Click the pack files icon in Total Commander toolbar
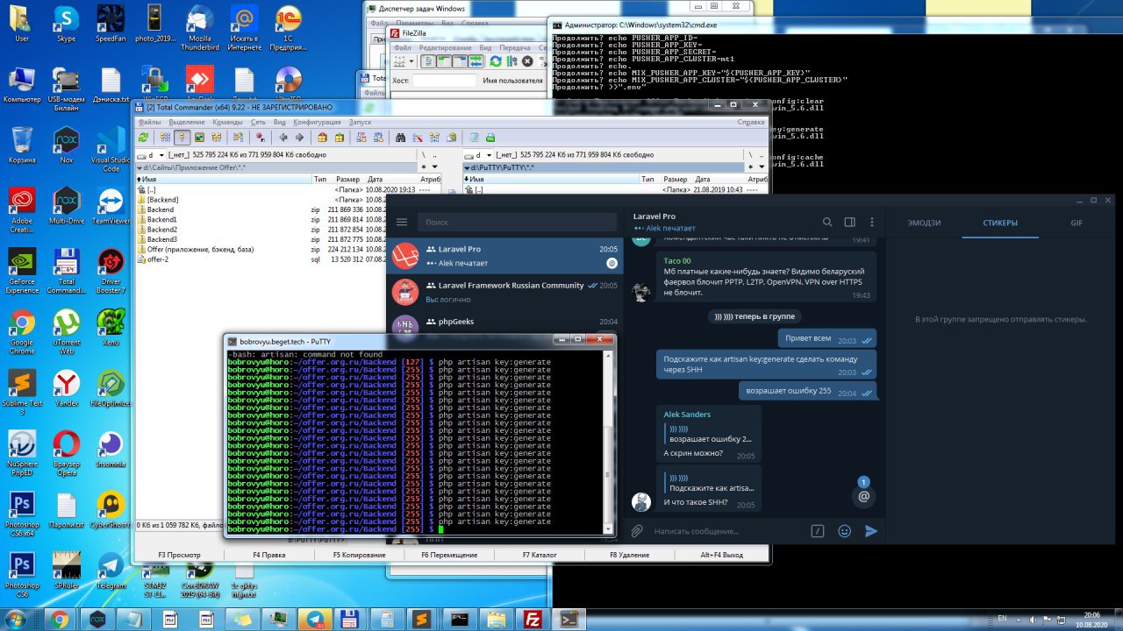 (323, 138)
